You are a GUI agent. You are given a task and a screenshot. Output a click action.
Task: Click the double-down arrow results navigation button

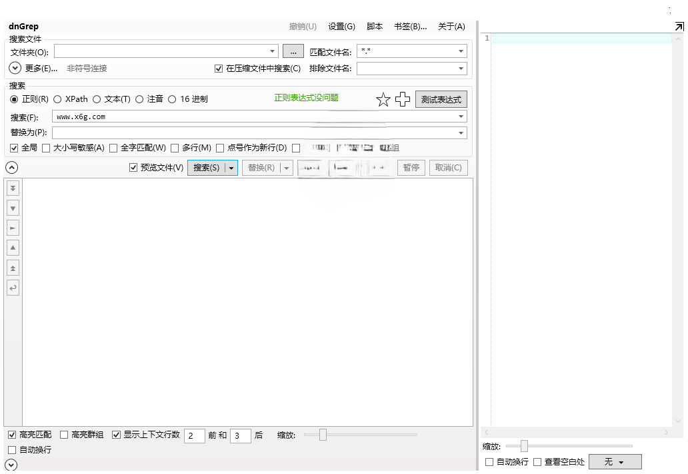[13, 188]
